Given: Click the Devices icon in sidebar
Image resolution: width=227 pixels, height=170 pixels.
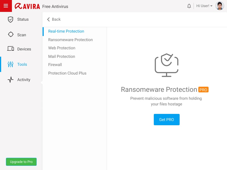Looking at the screenshot, I should pyautogui.click(x=10, y=48).
